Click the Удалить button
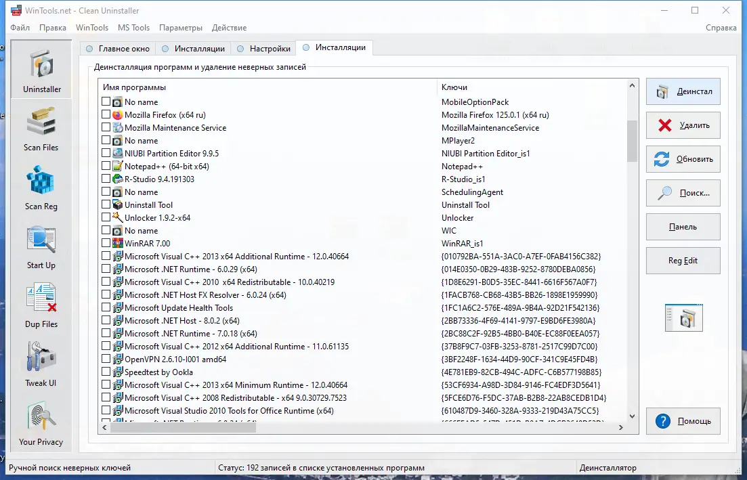747x480 pixels. [x=683, y=125]
